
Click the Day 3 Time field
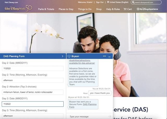(x=33, y=116)
